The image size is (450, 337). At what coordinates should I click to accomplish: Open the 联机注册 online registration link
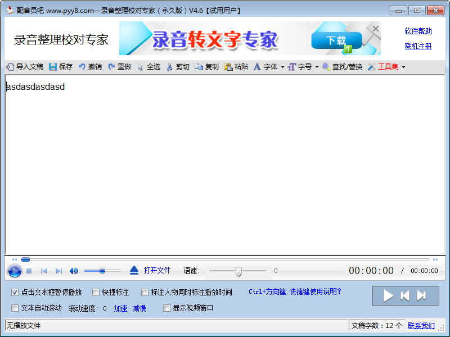(x=418, y=46)
